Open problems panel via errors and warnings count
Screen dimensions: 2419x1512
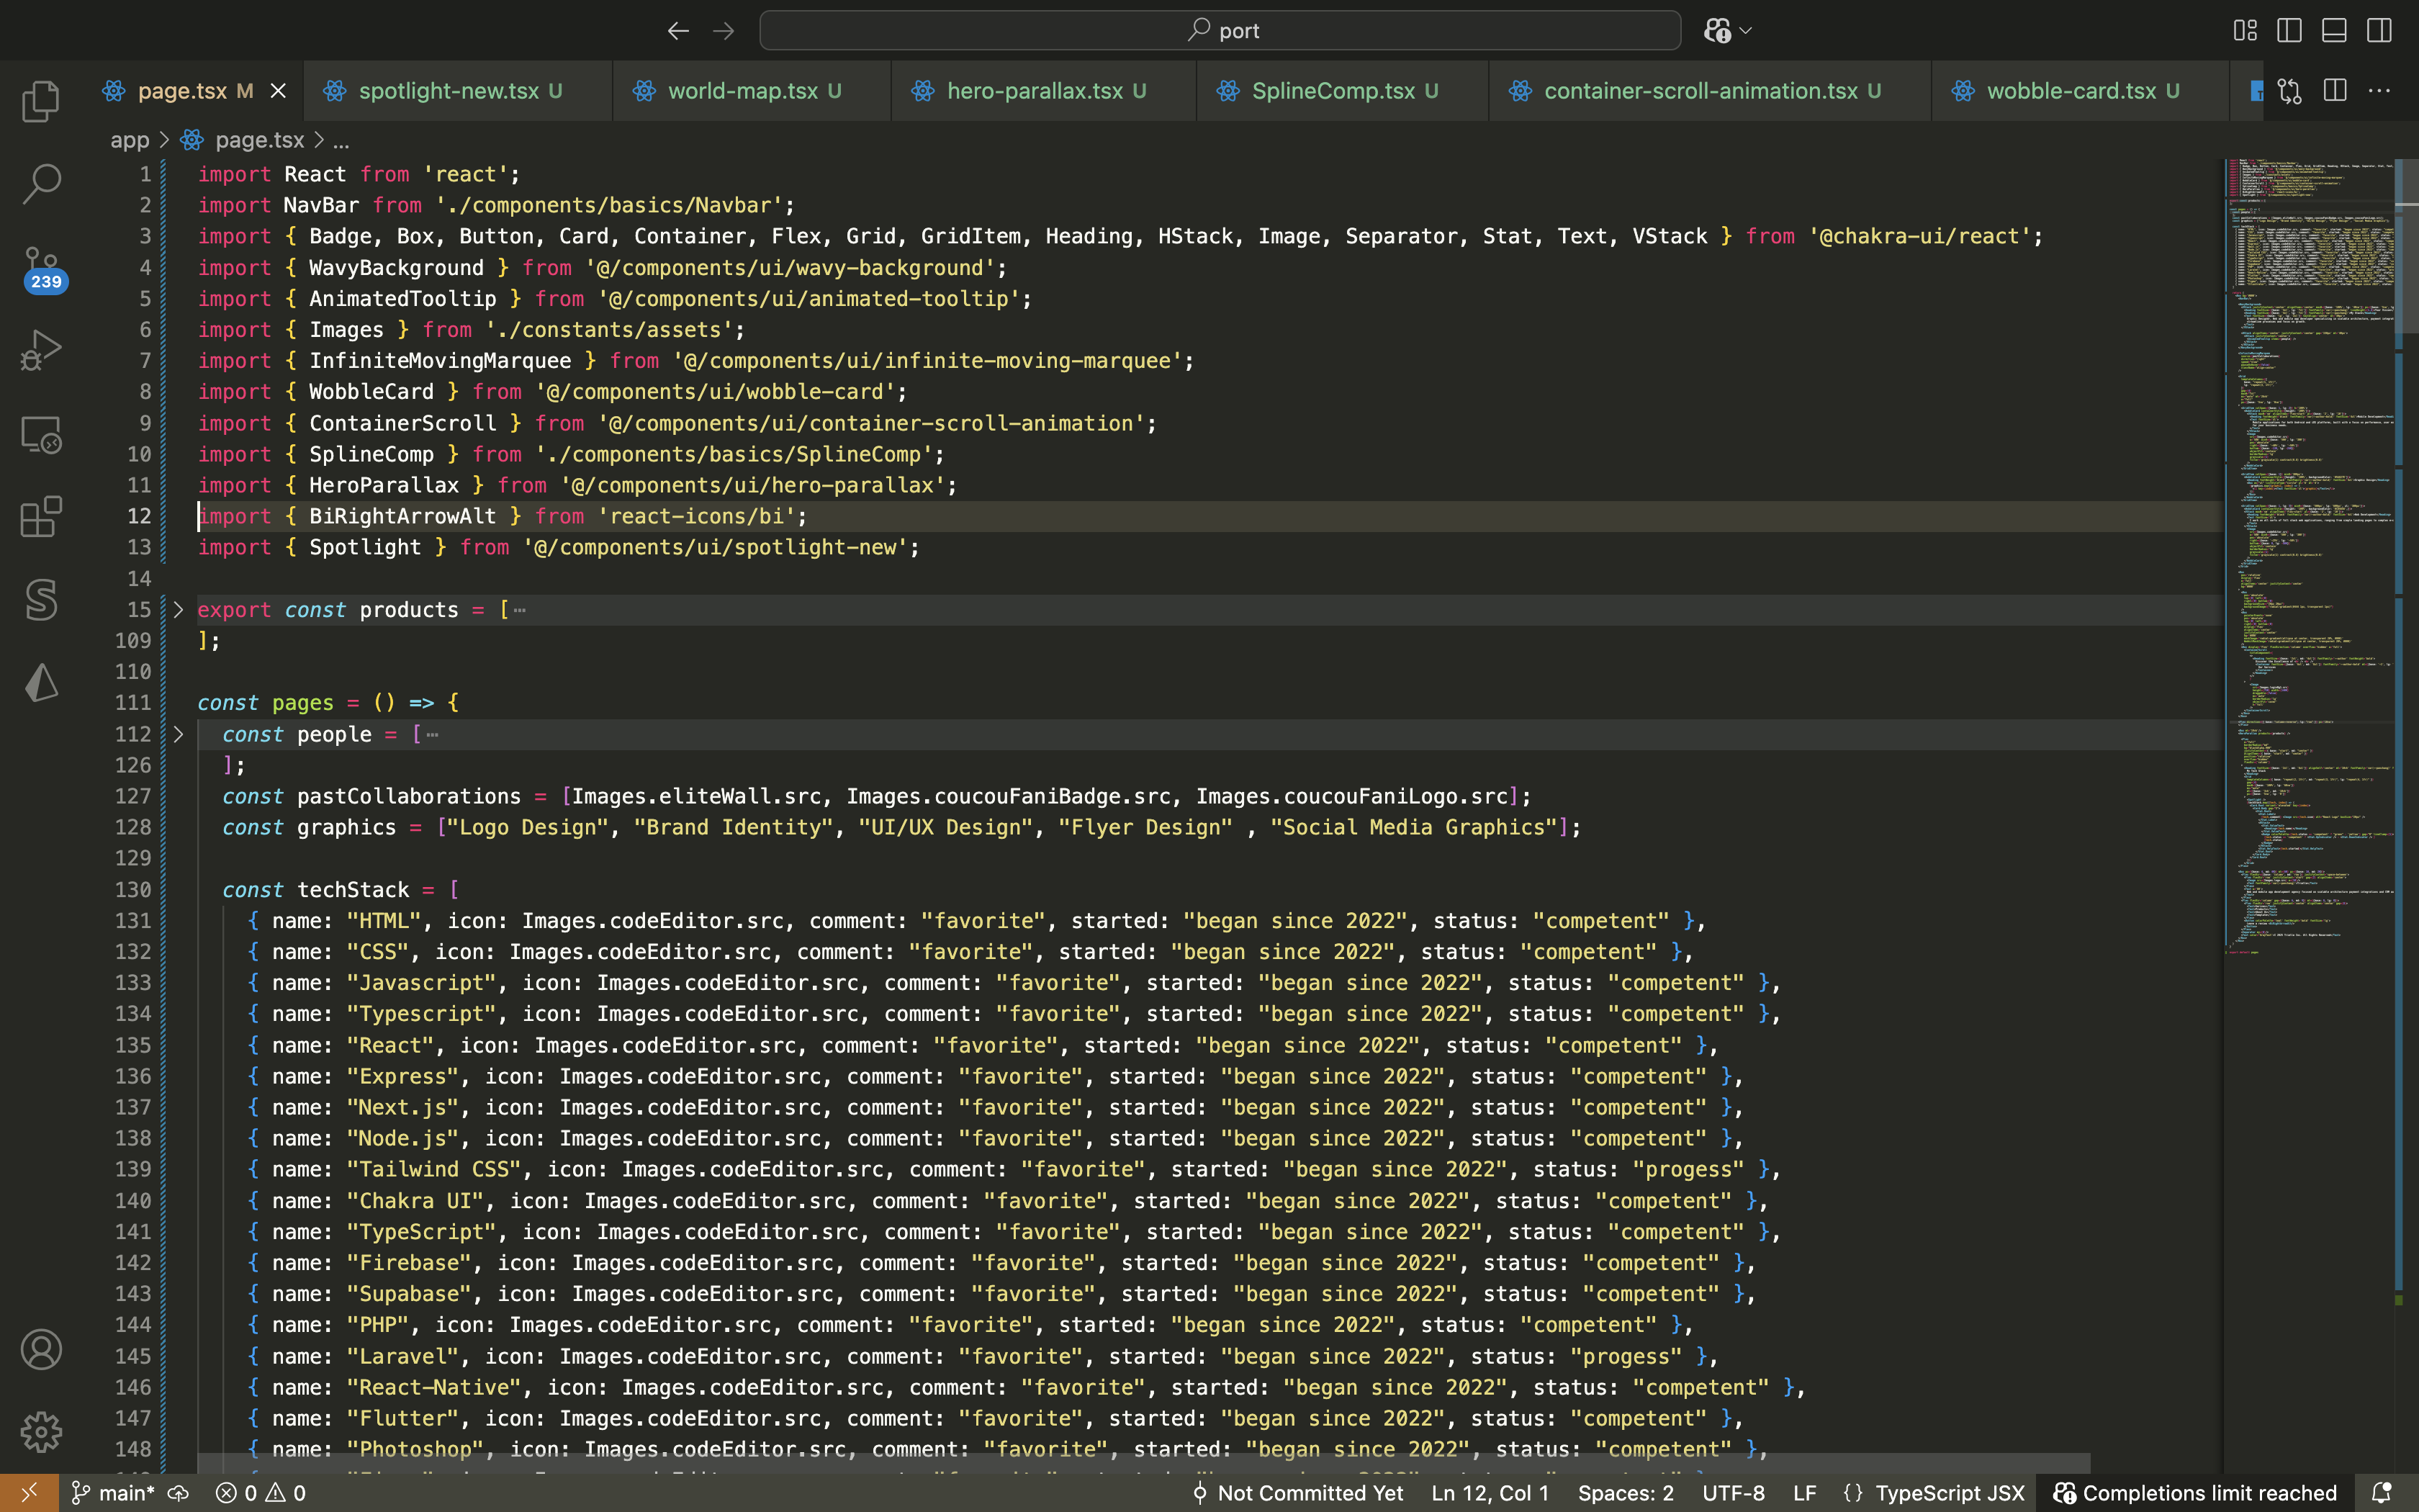coord(261,1493)
